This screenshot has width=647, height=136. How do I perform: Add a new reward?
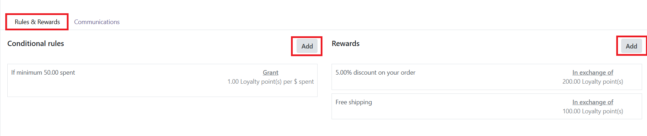631,46
